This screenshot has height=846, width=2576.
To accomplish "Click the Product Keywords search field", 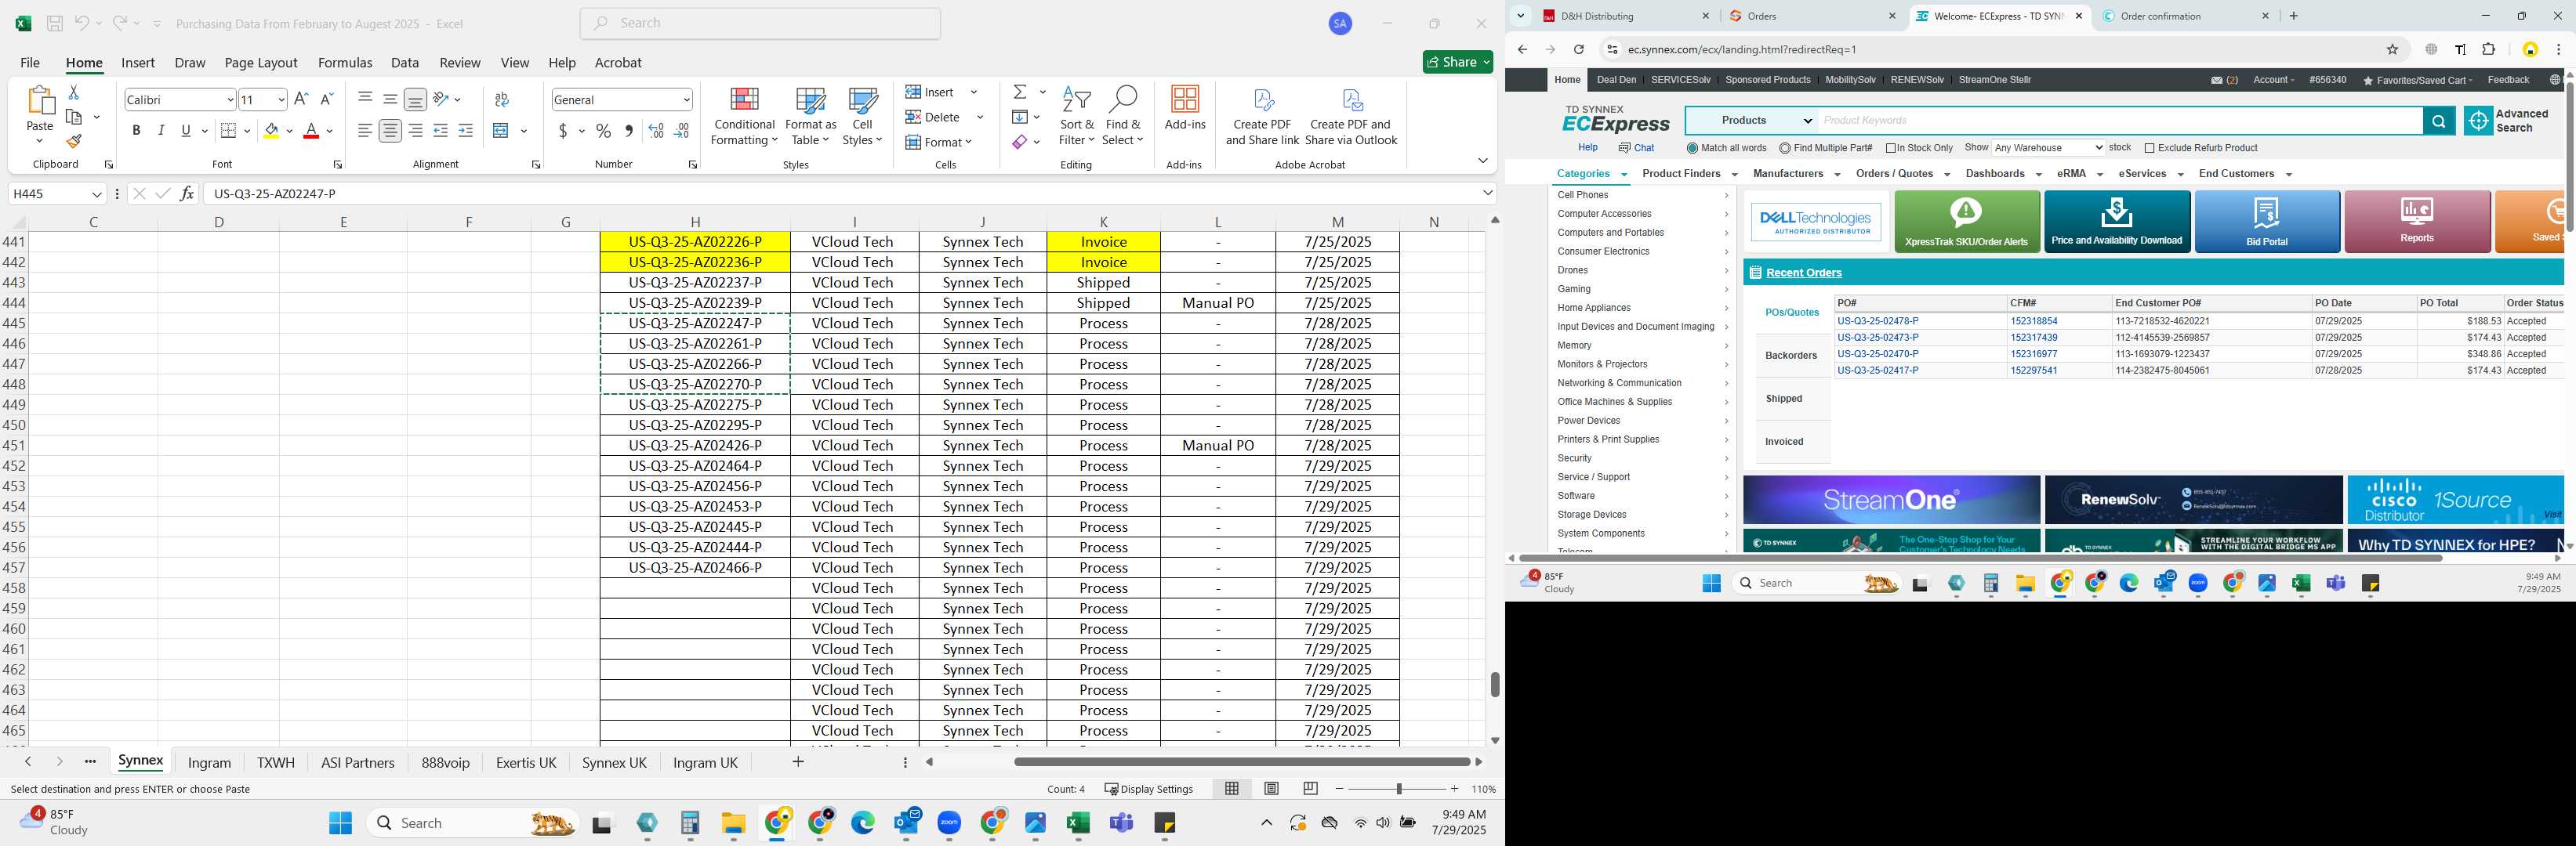I will [x=2120, y=121].
